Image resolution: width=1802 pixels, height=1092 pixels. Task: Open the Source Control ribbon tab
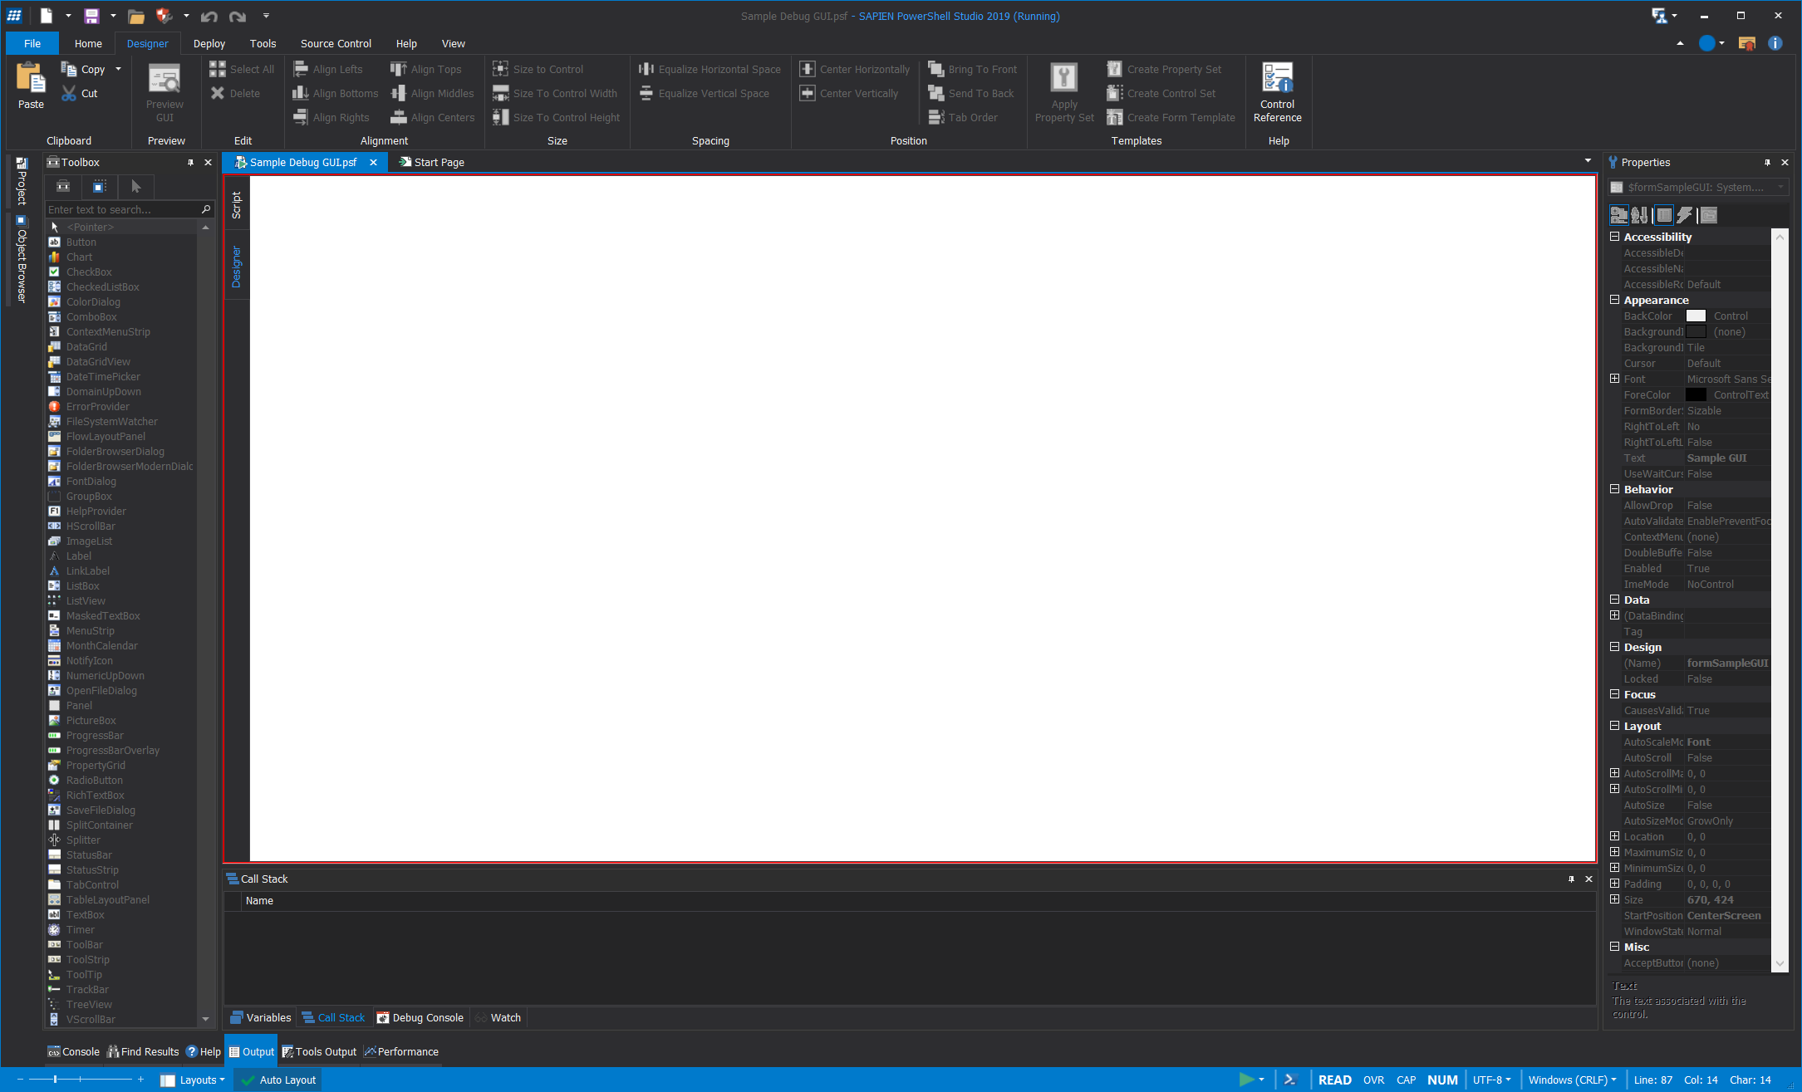tap(336, 43)
